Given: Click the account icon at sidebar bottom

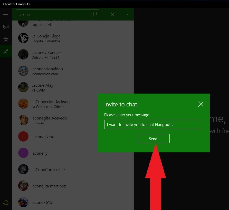Looking at the screenshot, I should [6, 202].
